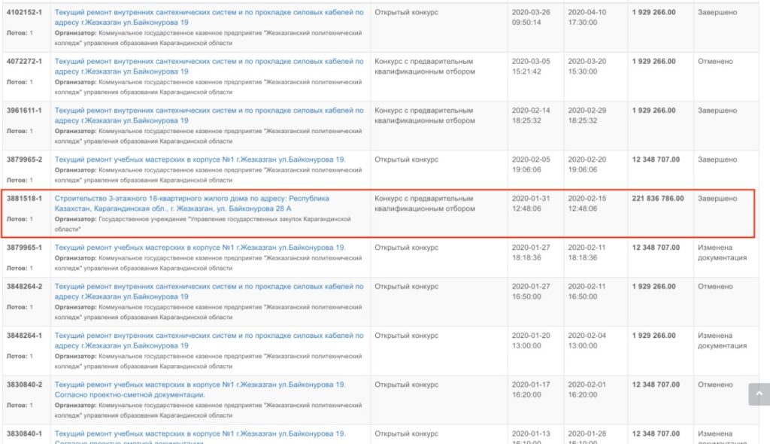Image resolution: width=770 pixels, height=444 pixels.
Task: Click the amount 1 929 266.00 in row 3848264-1
Action: [x=653, y=336]
